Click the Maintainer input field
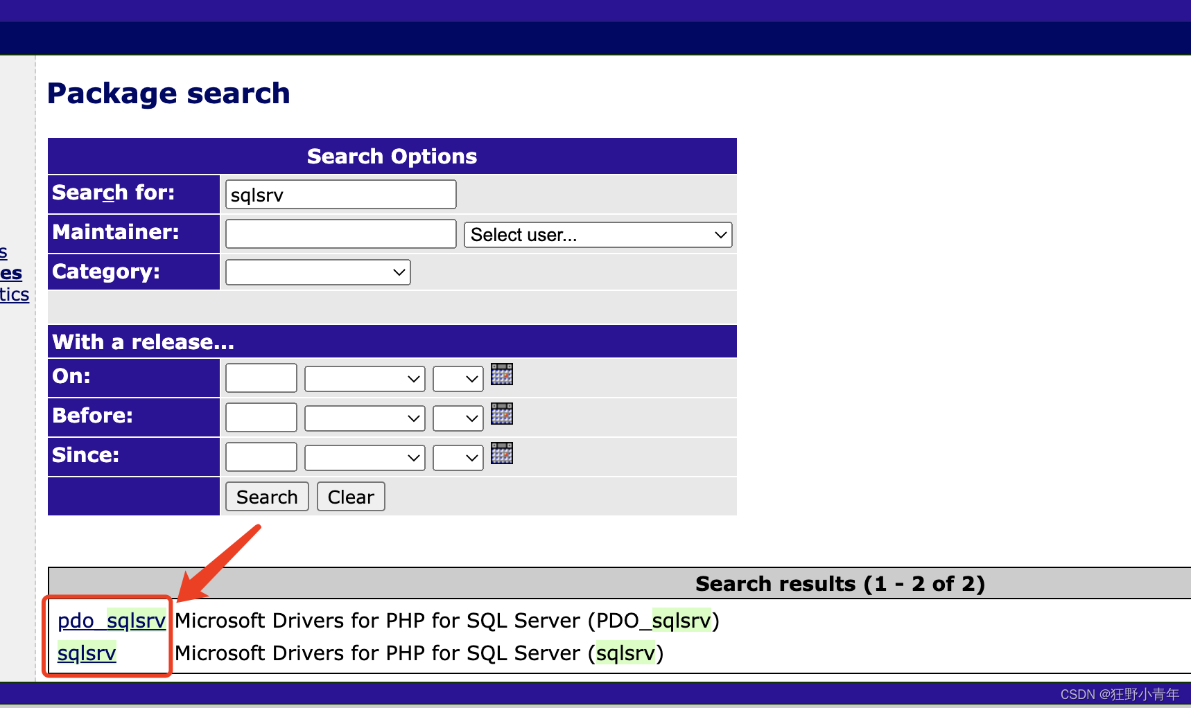The image size is (1191, 708). point(340,233)
